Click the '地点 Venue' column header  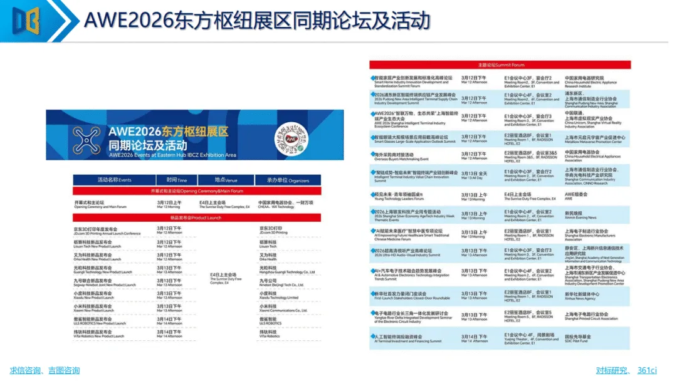pos(226,180)
